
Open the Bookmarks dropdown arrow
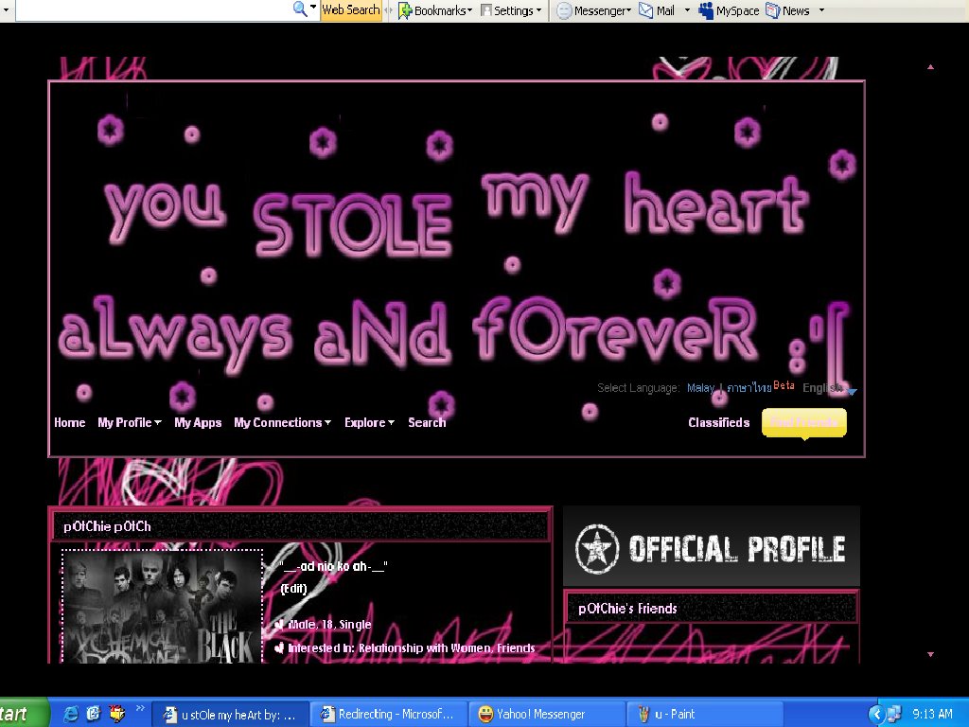point(469,10)
